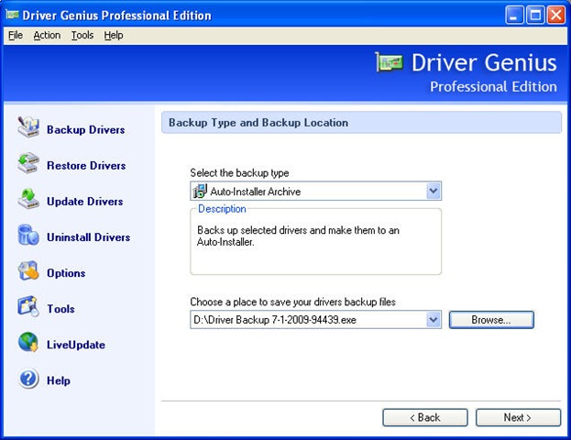The width and height of the screenshot is (571, 440).
Task: Click the Driver Genius banner logo icon
Action: (389, 62)
